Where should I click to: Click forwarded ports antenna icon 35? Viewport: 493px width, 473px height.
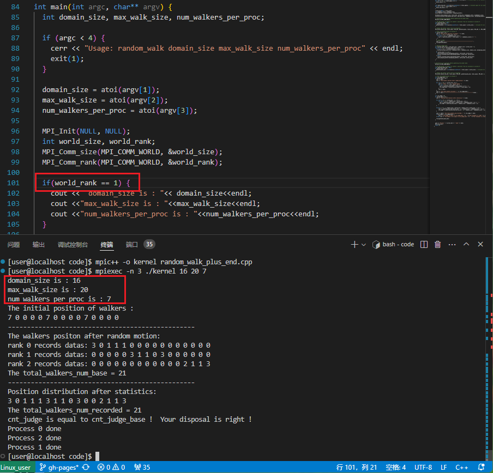point(142,468)
